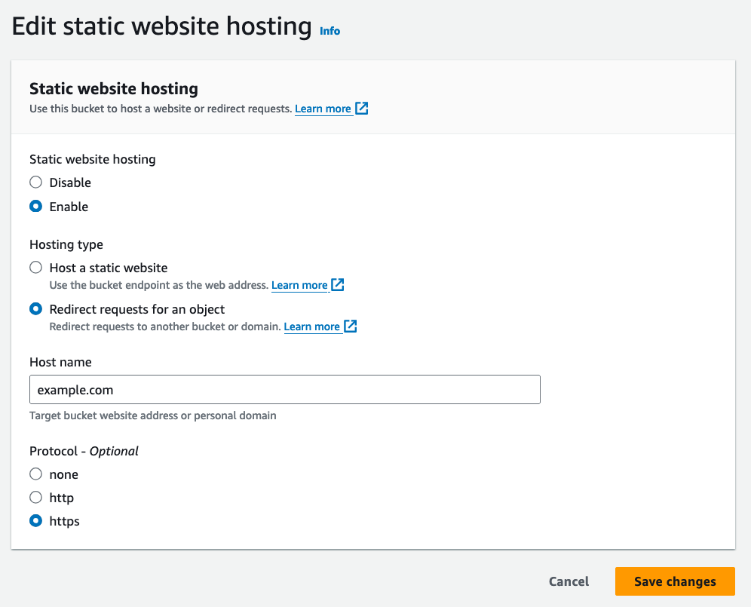
Task: Click external link icon in the header description
Action: pos(362,109)
